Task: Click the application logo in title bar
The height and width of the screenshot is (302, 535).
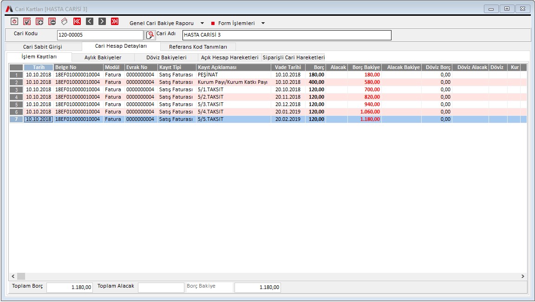Action: coord(9,9)
